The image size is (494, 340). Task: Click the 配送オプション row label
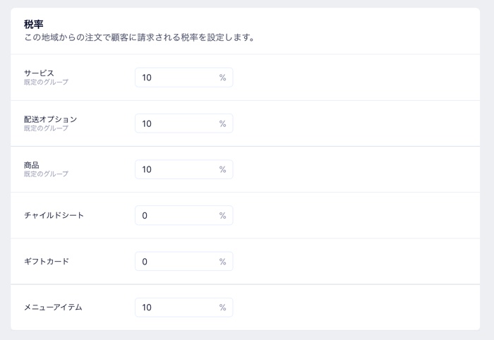pos(50,119)
